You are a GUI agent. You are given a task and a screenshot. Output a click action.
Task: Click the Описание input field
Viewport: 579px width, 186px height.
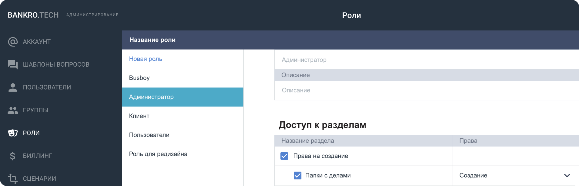[x=427, y=90]
